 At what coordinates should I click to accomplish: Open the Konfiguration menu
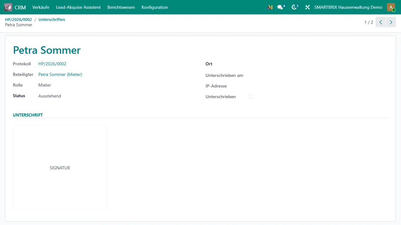click(155, 7)
